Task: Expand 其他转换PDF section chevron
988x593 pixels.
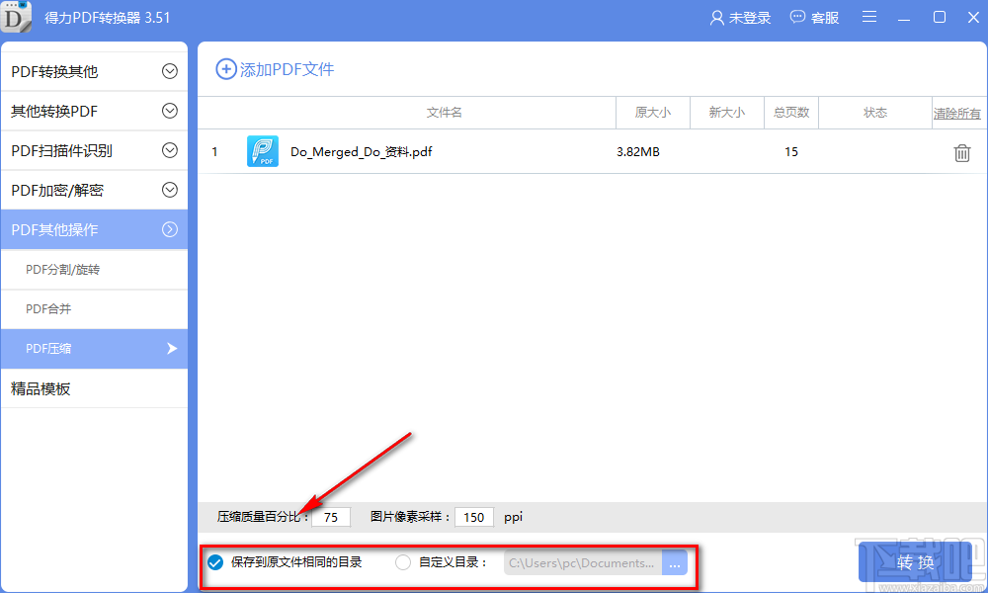Action: point(170,111)
